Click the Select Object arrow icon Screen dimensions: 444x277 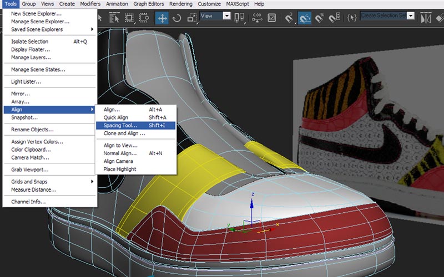point(100,18)
